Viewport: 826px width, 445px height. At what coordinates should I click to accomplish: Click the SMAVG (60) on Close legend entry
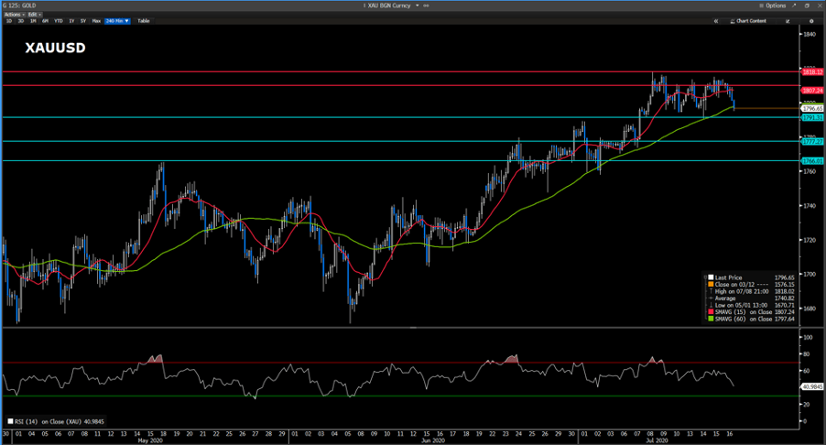[755, 319]
